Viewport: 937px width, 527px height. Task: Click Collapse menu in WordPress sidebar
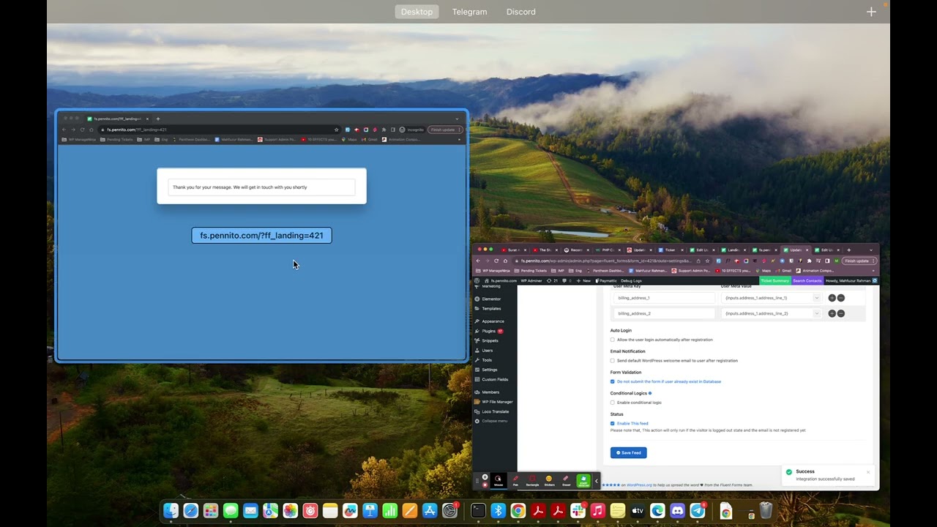coord(495,421)
